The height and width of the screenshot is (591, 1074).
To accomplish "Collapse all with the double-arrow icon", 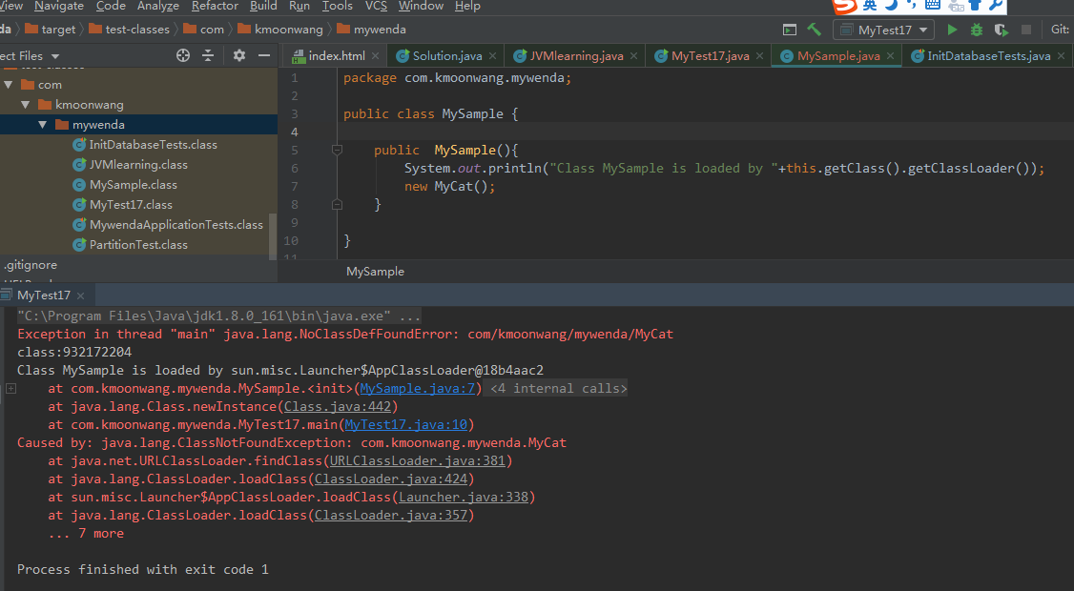I will tap(208, 55).
